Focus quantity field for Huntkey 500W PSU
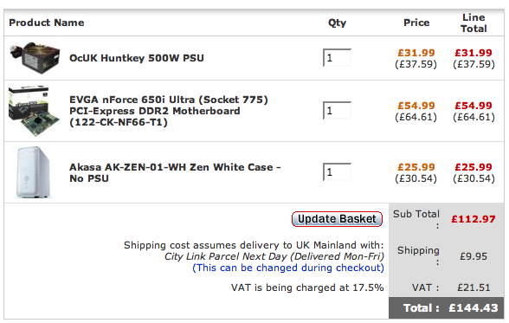Screen dimensions: 509x323 click(337, 58)
